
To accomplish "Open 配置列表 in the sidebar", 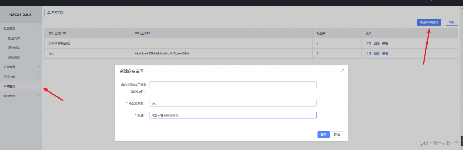I will point(14,38).
